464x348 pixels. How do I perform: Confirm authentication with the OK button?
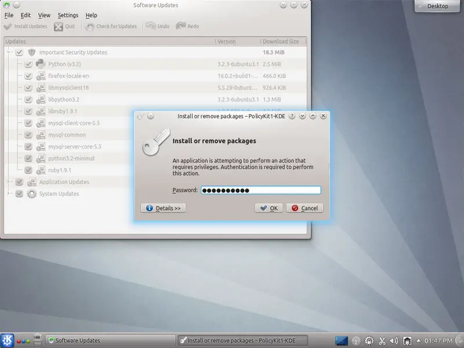tap(269, 208)
